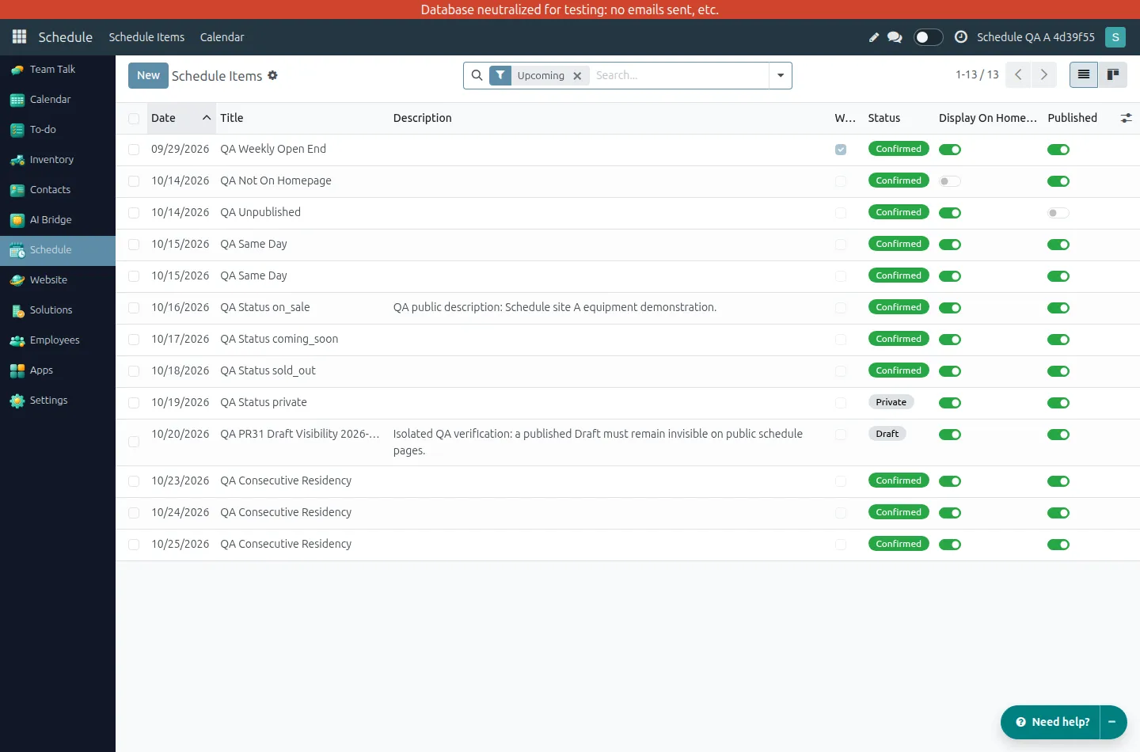The height and width of the screenshot is (752, 1140).
Task: Switch to kanban view icon
Action: (1113, 74)
